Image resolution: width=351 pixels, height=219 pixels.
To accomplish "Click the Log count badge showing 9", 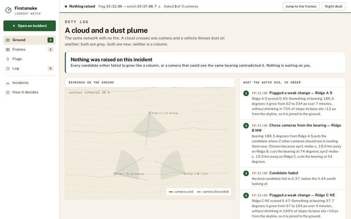I will click(51, 69).
